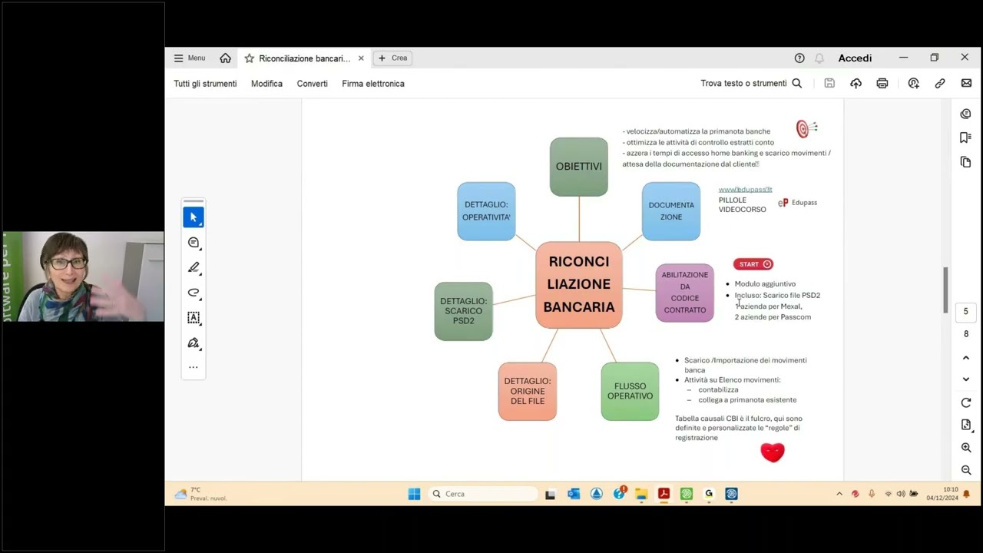The width and height of the screenshot is (983, 553).
Task: Open the www.edupass.it link
Action: [x=745, y=189]
